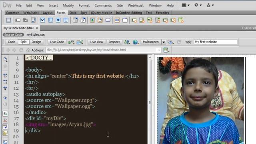Insert Spry Validation Radio Group
This screenshot has height=144, width=256.
coord(181,20)
